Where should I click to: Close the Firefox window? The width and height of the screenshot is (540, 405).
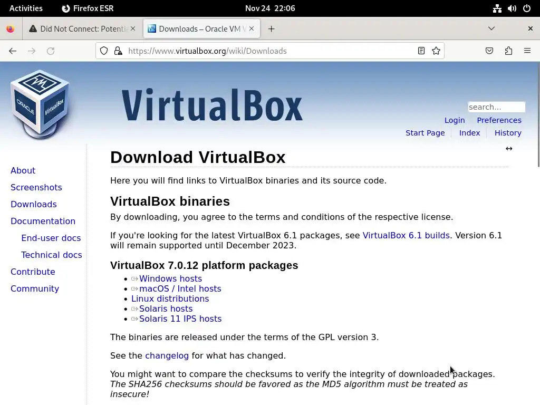coord(530,28)
